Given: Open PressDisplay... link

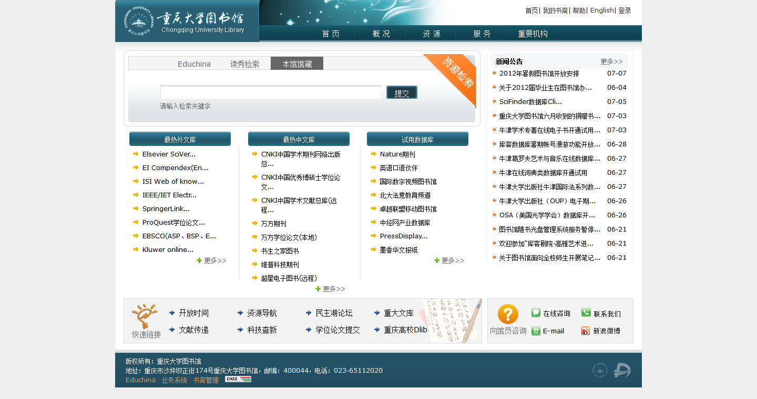Looking at the screenshot, I should point(404,236).
